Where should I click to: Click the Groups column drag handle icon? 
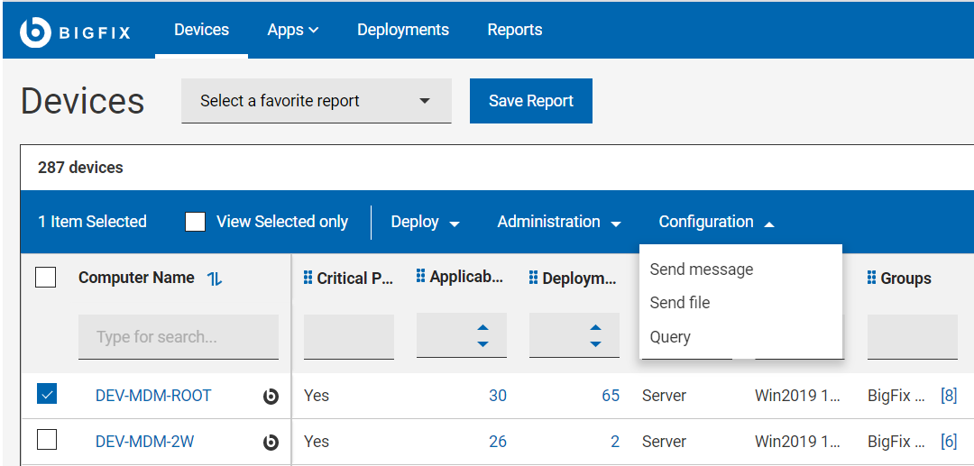(872, 278)
